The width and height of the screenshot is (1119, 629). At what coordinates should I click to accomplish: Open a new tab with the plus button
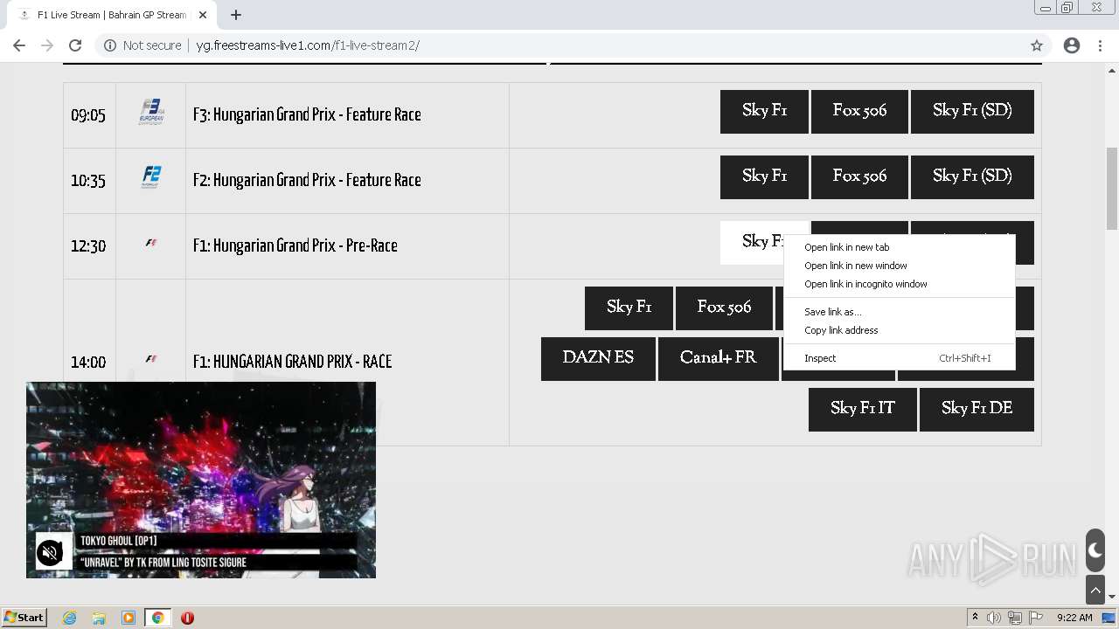pyautogui.click(x=236, y=15)
